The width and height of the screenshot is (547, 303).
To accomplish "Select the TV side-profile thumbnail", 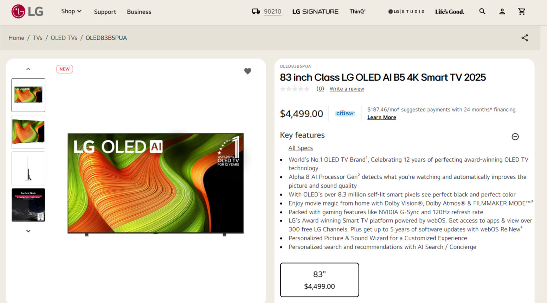I will click(28, 168).
